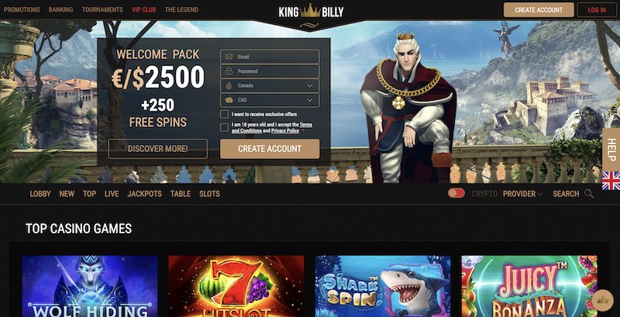Open the CAD currency dropdown
This screenshot has height=317, width=620.
pos(270,100)
